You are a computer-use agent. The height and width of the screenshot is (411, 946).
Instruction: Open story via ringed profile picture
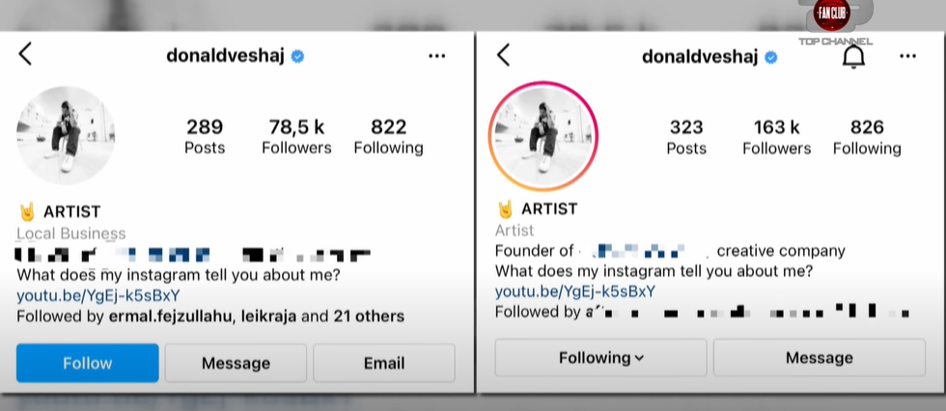coord(543,136)
